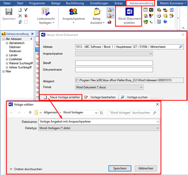Click the Speichern button in file dialog
Screen dimensions: 188x175
click(120, 168)
